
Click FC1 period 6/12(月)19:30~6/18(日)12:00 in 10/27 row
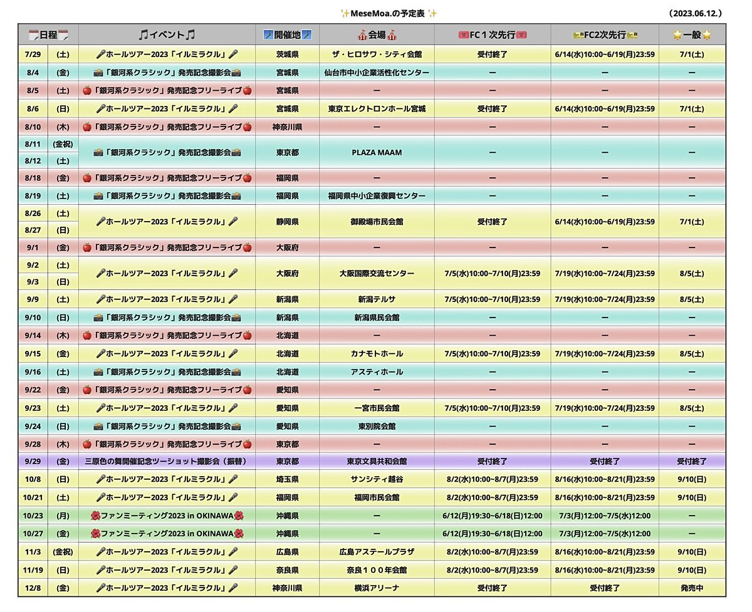(493, 534)
